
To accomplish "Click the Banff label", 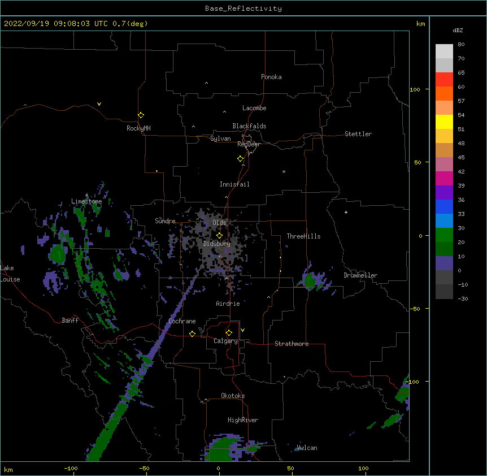I will point(70,321).
